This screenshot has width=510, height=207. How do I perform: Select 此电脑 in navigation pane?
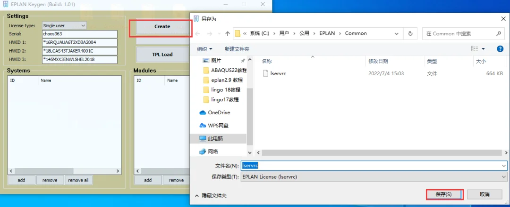coord(215,138)
